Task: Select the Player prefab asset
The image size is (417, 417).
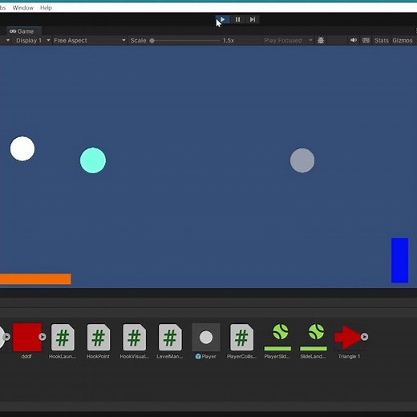Action: 206,337
